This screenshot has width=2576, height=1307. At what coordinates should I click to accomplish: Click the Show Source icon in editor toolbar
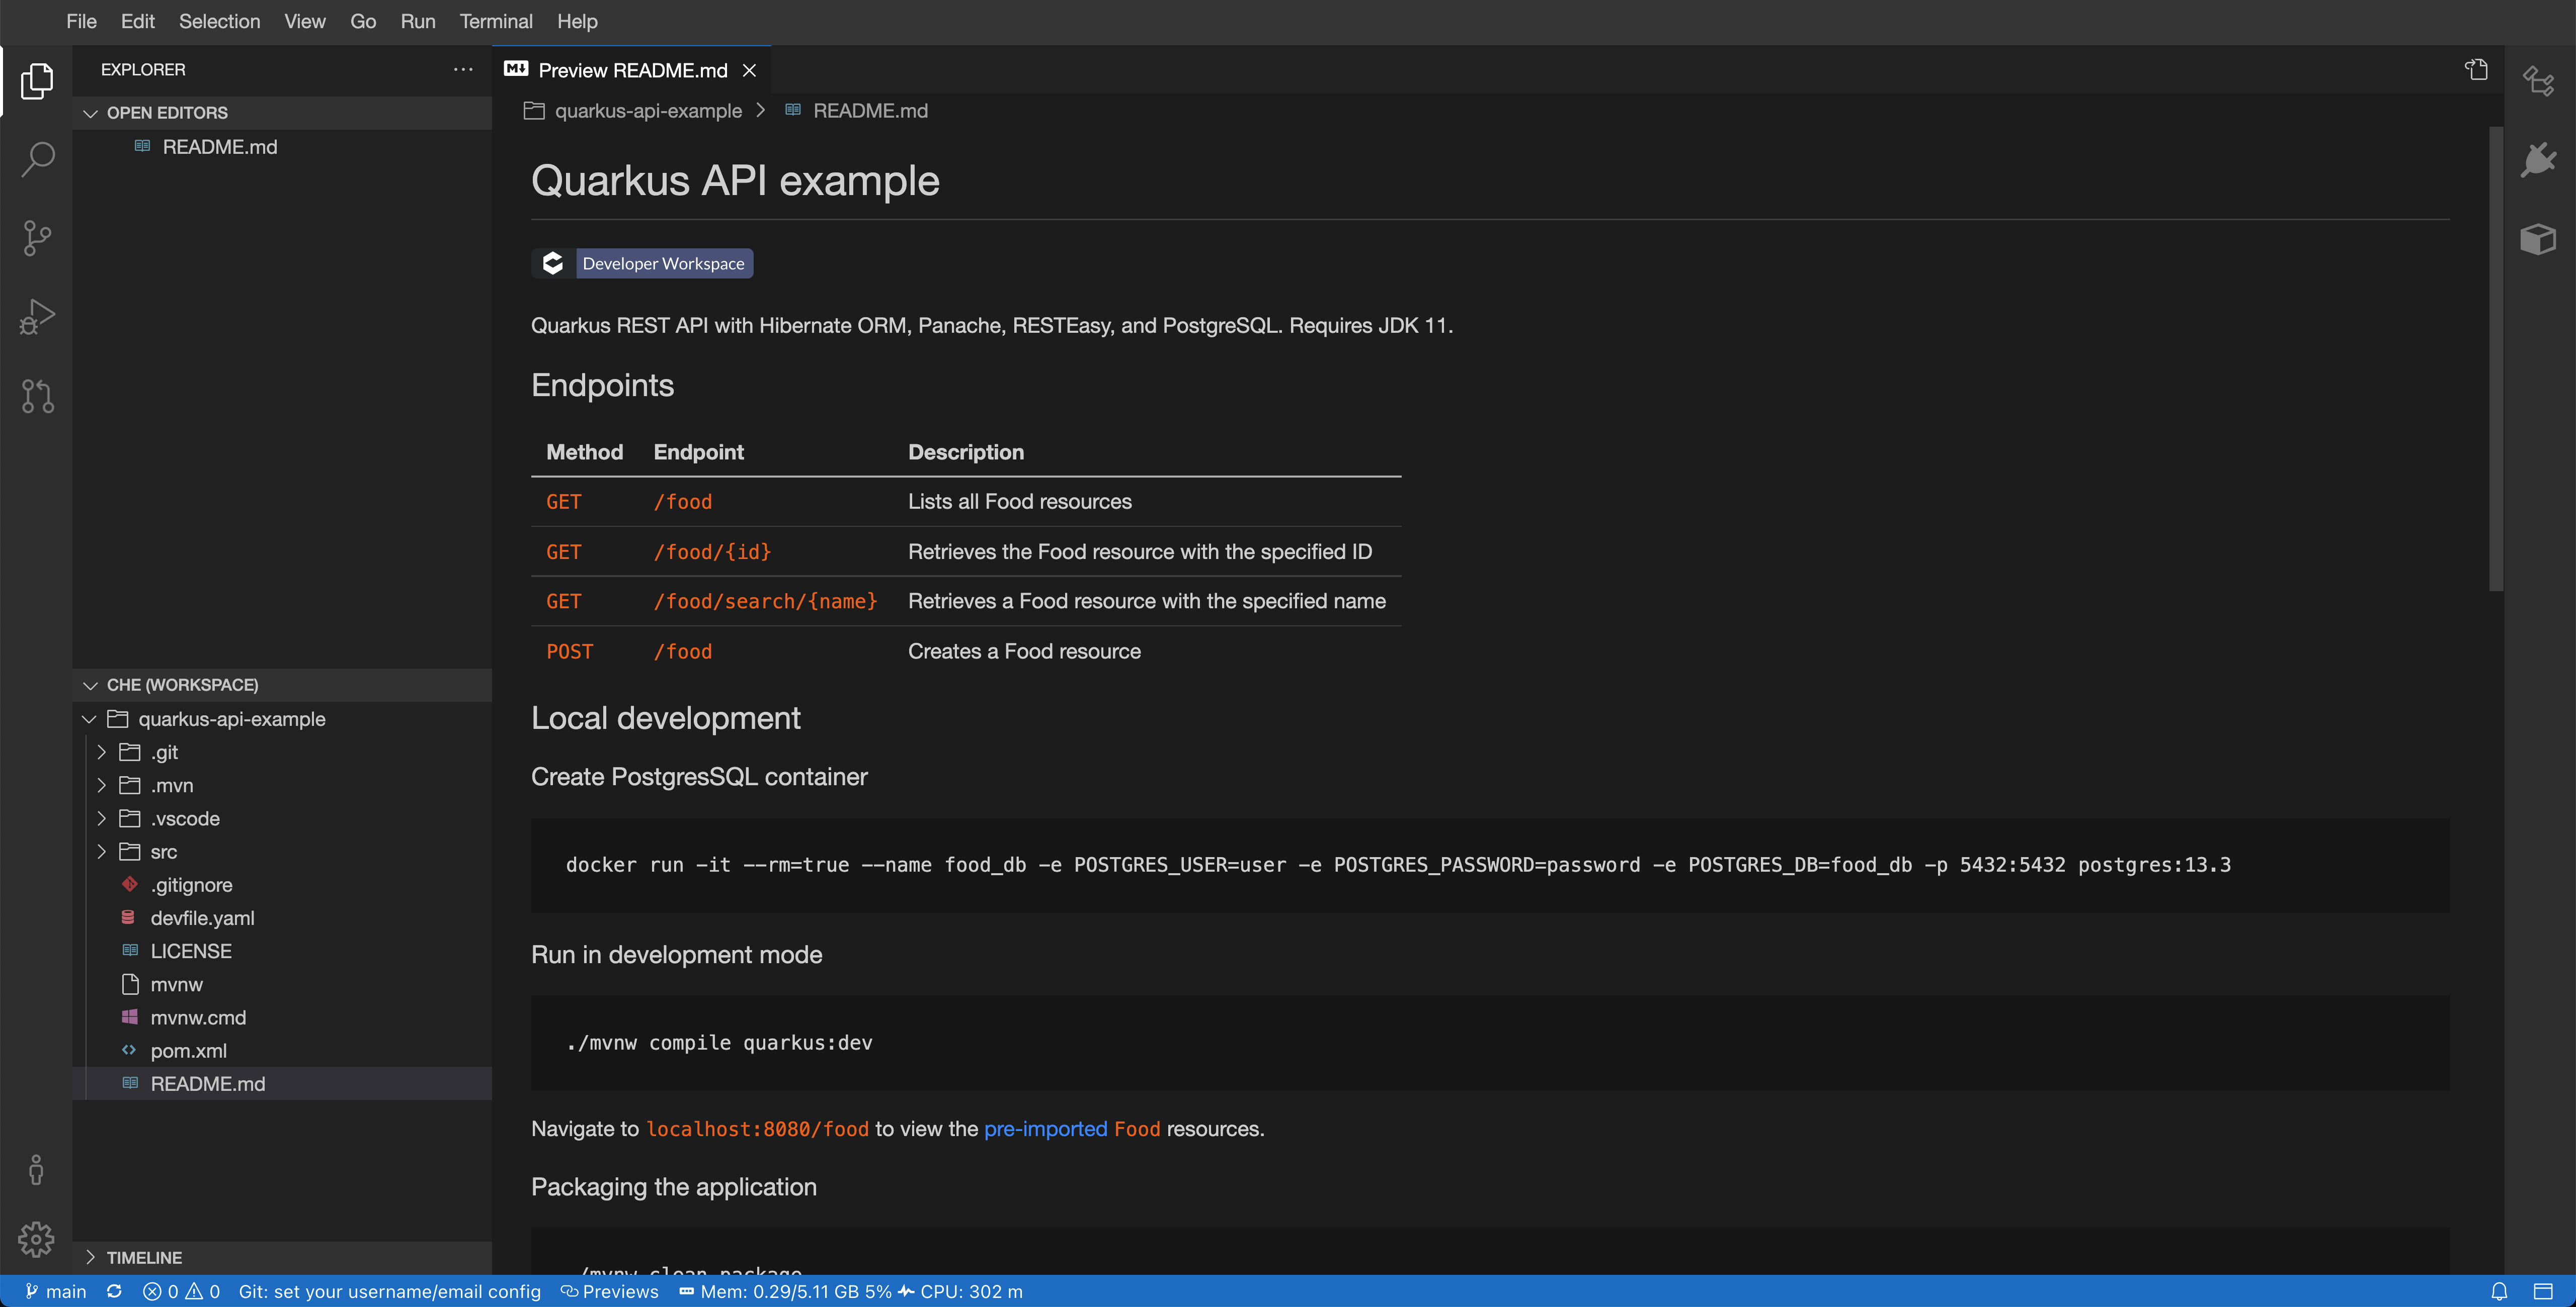(2476, 70)
